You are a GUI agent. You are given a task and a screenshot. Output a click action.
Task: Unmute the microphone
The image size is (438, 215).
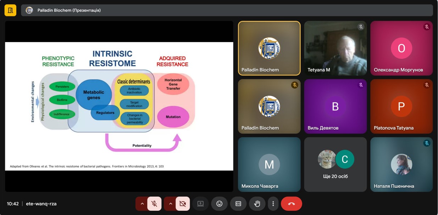point(154,204)
